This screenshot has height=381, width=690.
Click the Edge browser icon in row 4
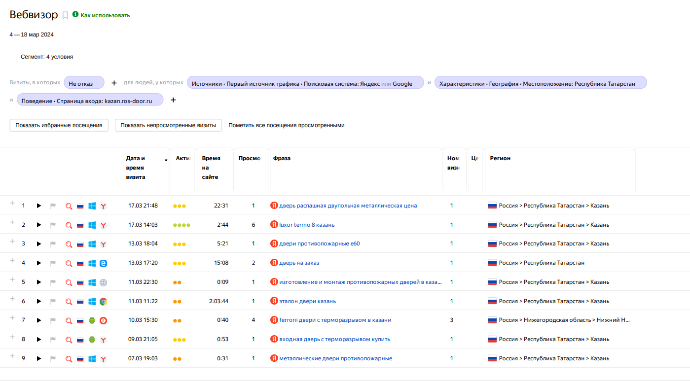[103, 263]
